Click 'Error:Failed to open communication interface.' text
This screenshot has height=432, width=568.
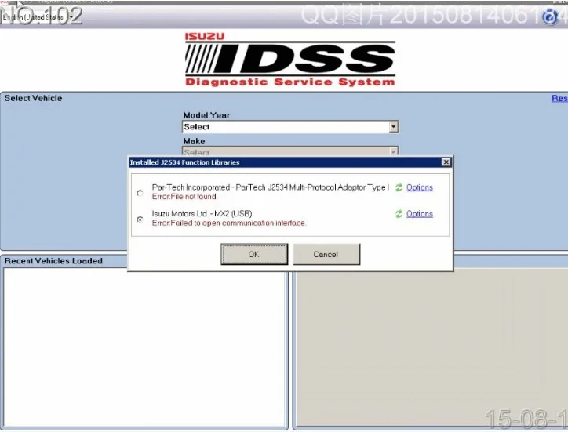[x=229, y=223]
